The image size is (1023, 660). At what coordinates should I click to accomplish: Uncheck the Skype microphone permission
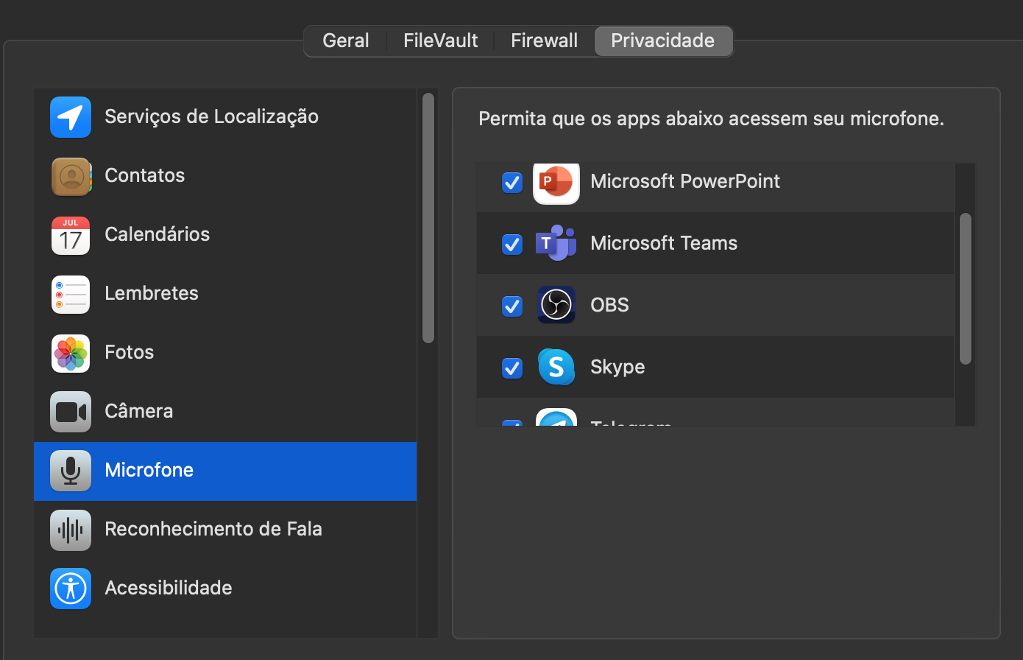pyautogui.click(x=511, y=367)
